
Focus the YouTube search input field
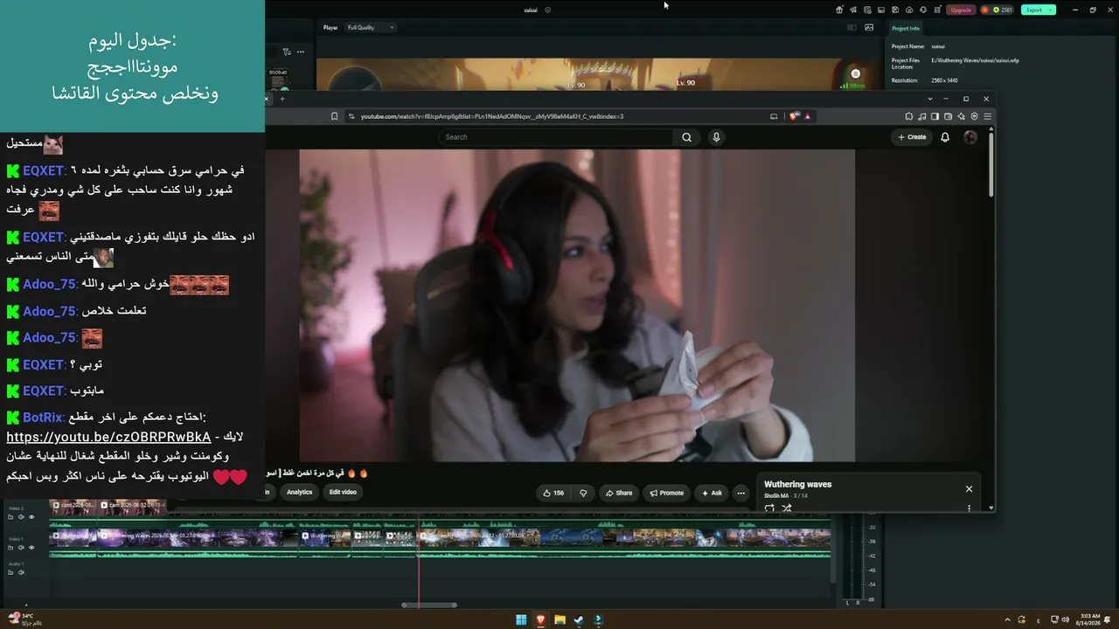pyautogui.click(x=555, y=137)
